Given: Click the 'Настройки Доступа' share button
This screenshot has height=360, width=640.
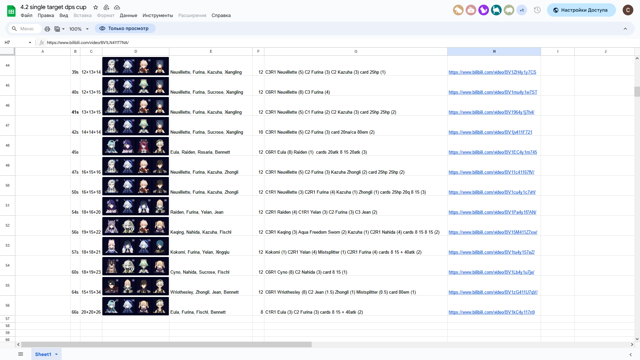Looking at the screenshot, I should pos(581,10).
